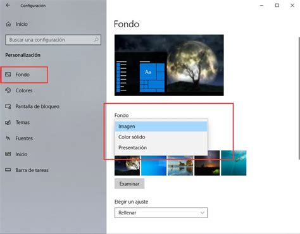Screen dimensions: 300x234
Task: Open the Temas settings page
Action: coord(23,123)
